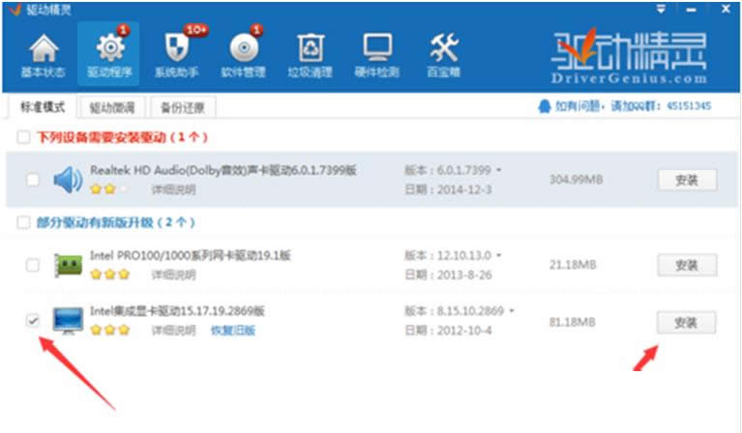The image size is (742, 433).
Task: Switch to the 标准模式 tab
Action: tap(43, 107)
